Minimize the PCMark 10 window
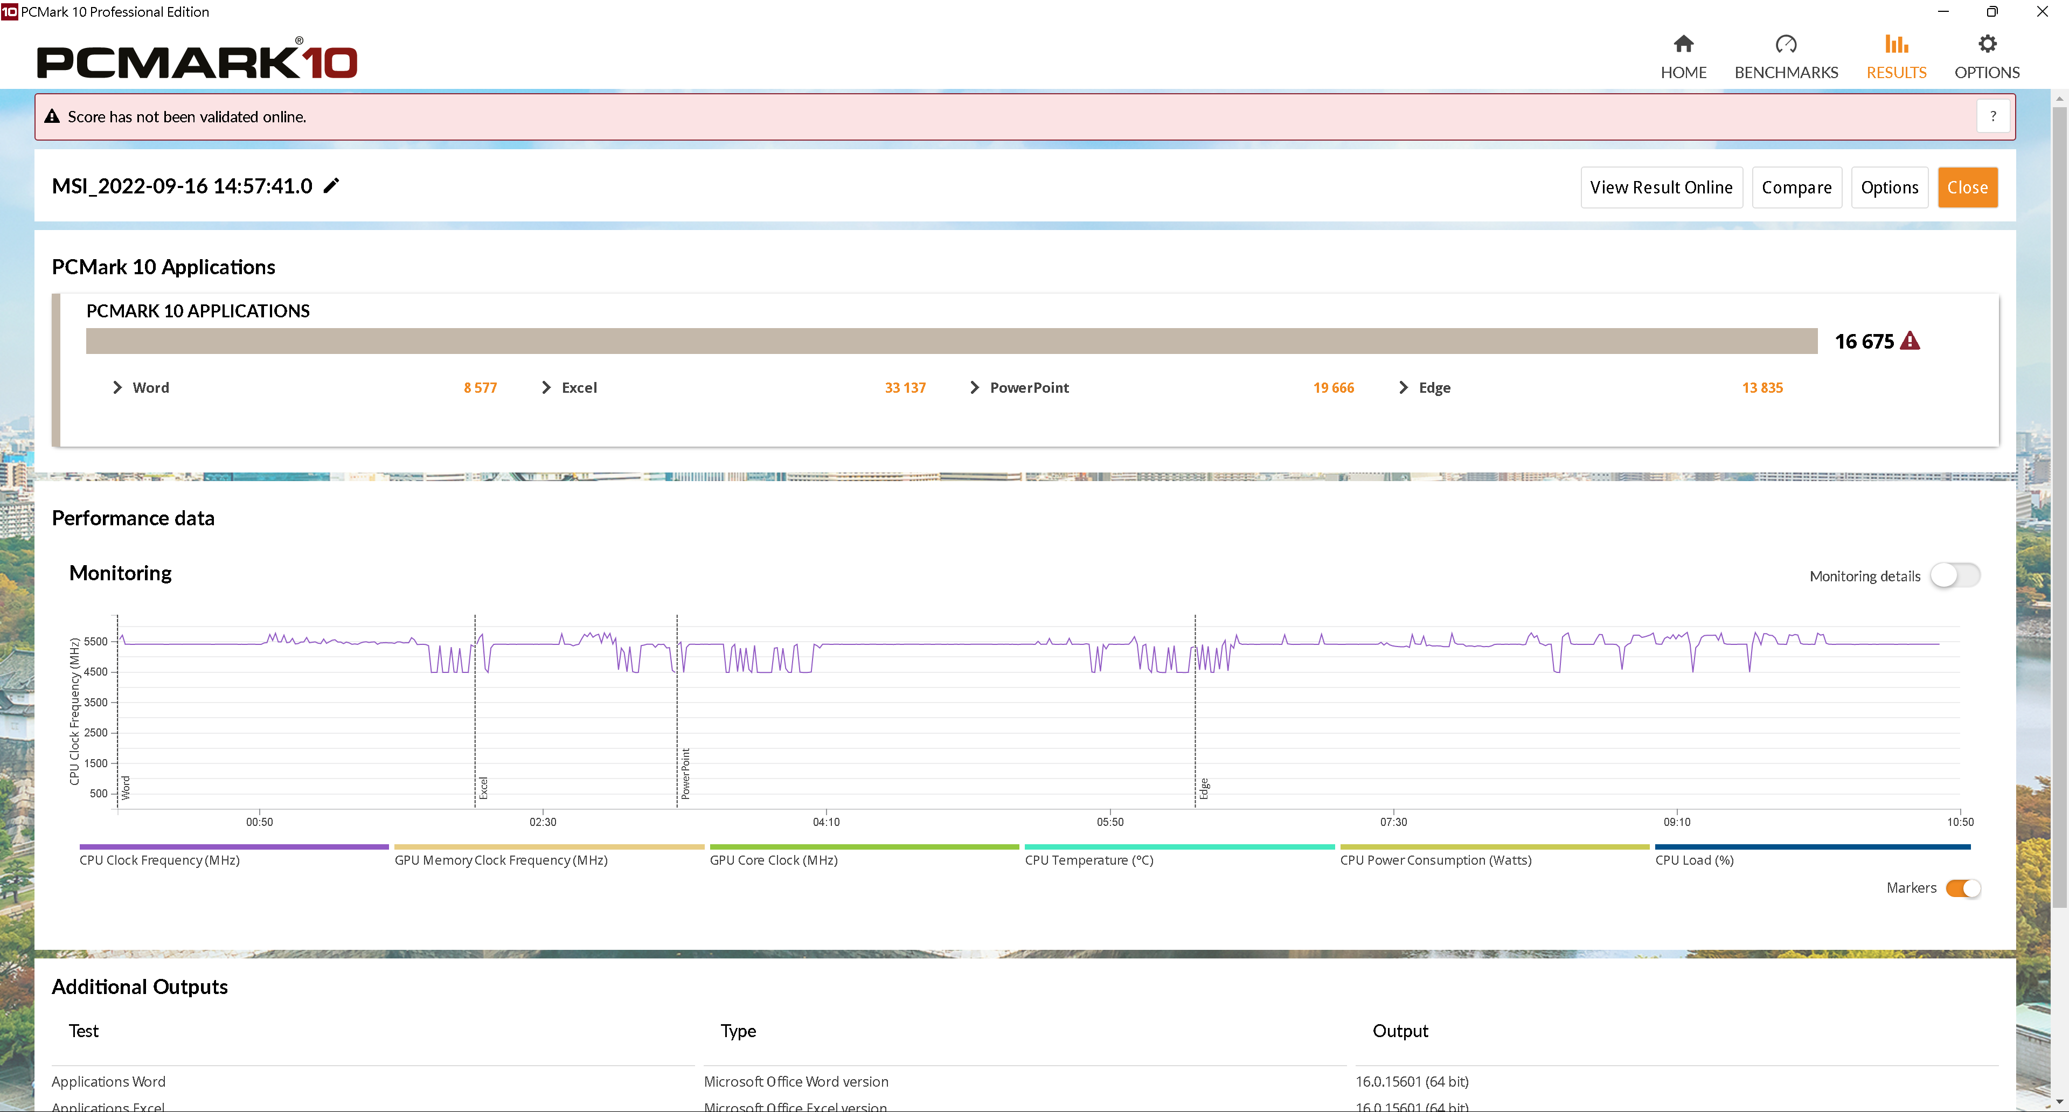 click(1943, 11)
